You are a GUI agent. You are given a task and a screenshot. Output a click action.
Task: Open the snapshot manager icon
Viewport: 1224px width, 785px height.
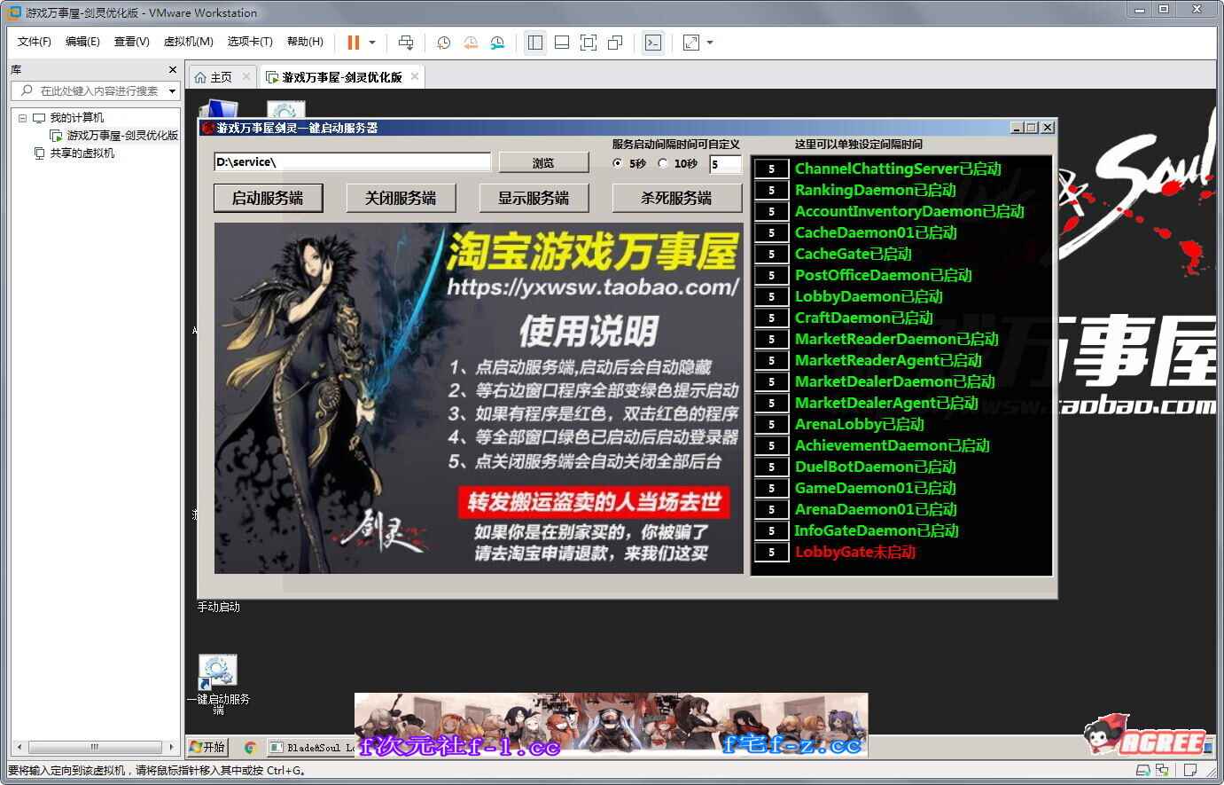tap(497, 42)
